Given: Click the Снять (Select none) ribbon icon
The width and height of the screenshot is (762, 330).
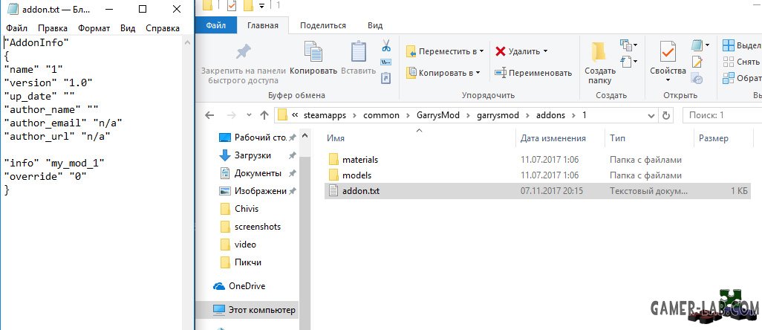Looking at the screenshot, I should [729, 62].
